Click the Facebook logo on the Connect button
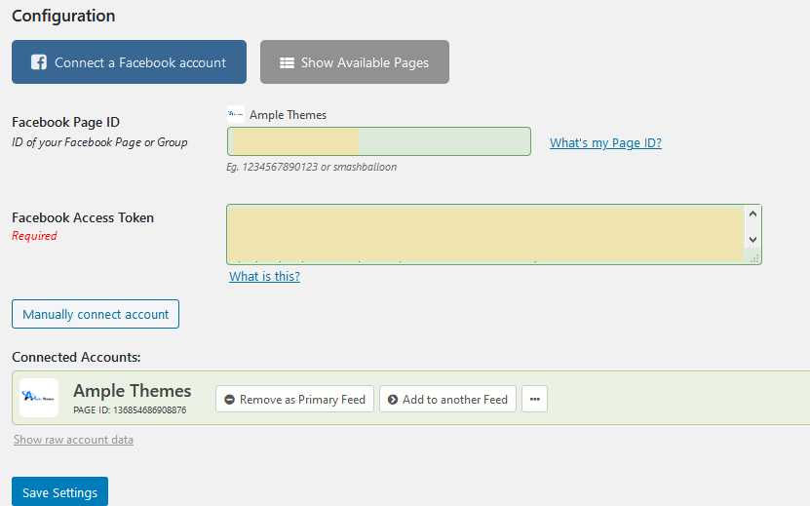Image resolution: width=810 pixels, height=506 pixels. (39, 62)
